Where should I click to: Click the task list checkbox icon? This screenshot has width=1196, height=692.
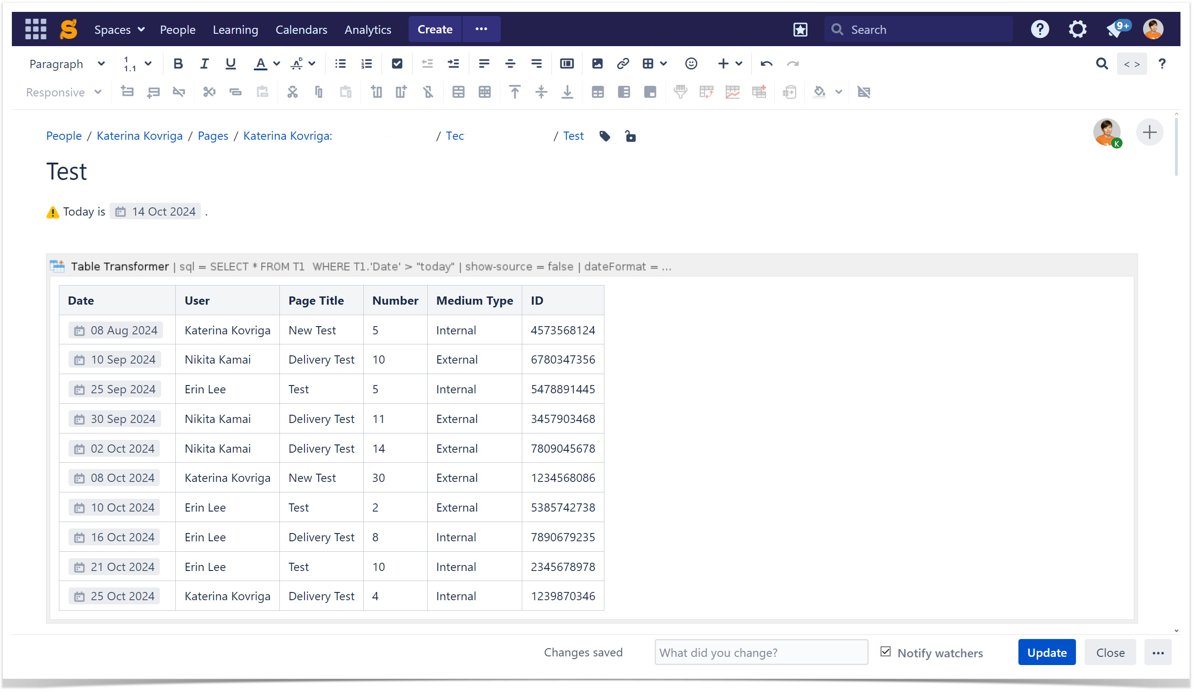click(x=397, y=63)
